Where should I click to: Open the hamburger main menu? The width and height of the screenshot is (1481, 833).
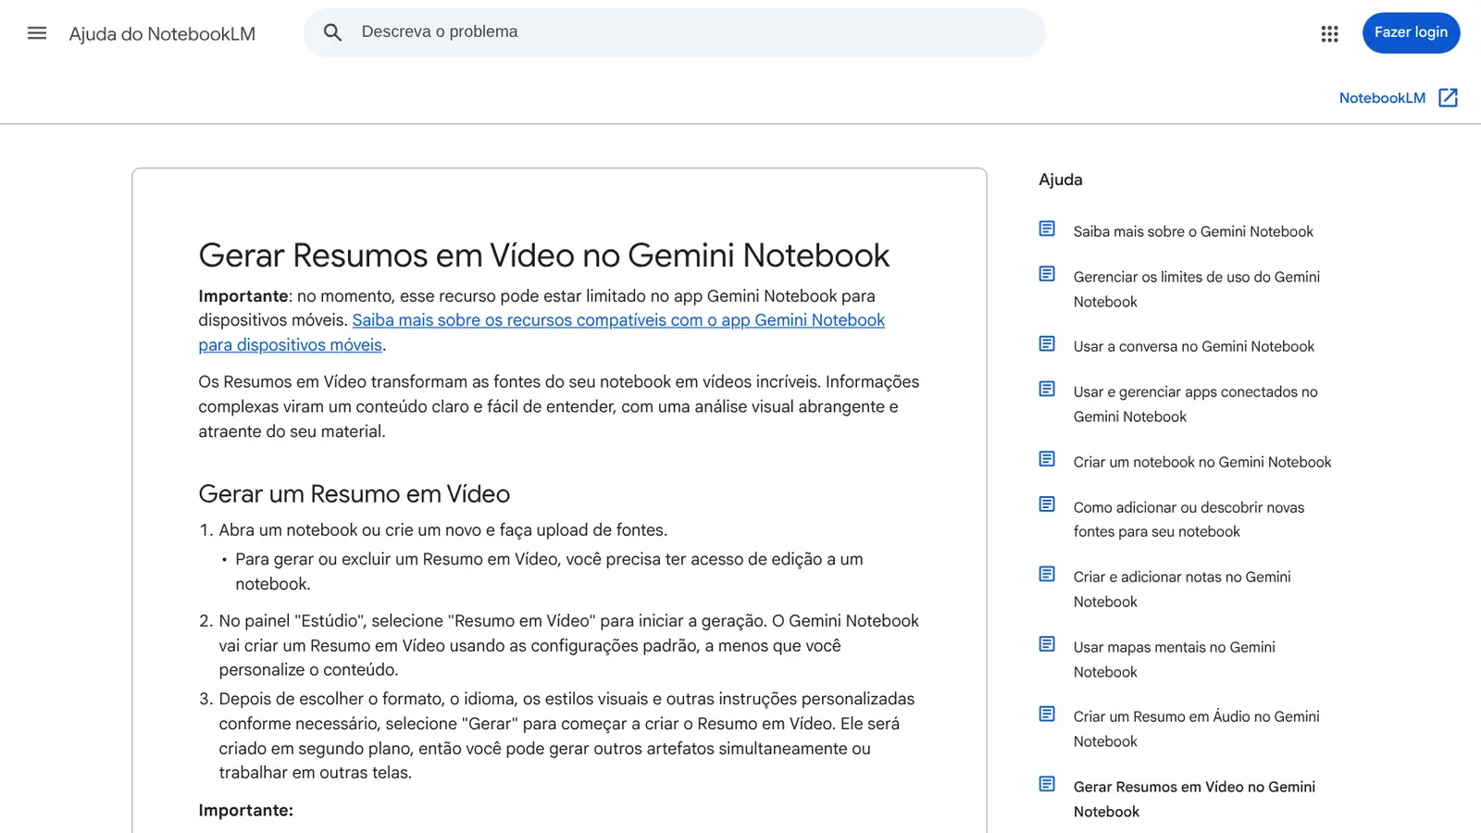(x=37, y=33)
